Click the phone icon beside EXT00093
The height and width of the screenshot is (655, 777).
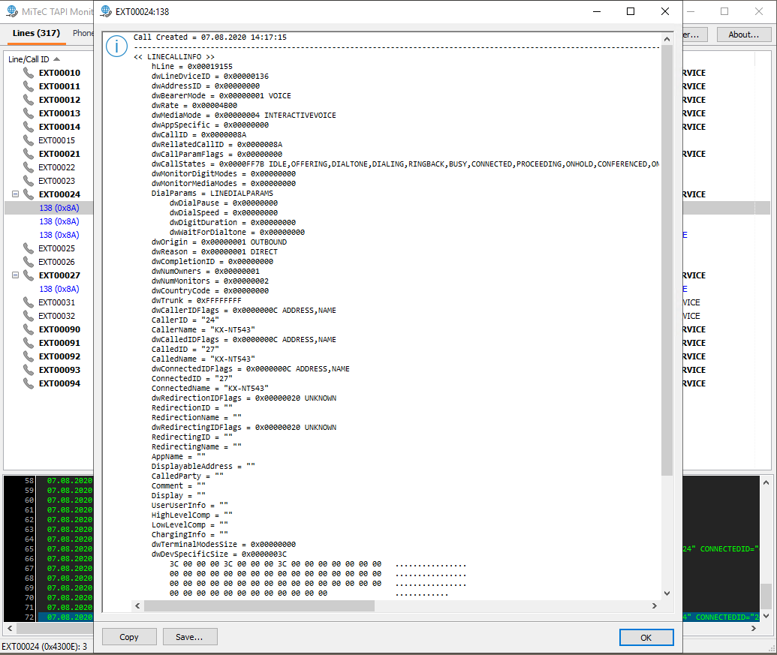(29, 370)
